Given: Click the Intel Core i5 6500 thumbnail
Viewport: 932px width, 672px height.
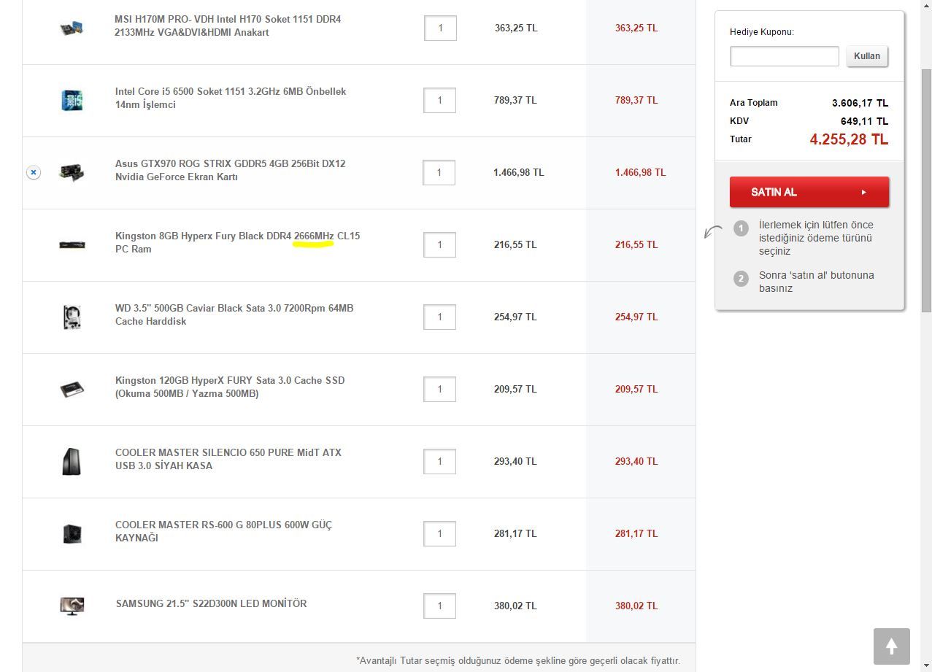Looking at the screenshot, I should coord(72,100).
